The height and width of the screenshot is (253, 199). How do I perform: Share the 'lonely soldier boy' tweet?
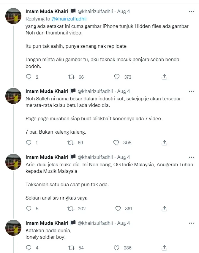click(x=164, y=248)
